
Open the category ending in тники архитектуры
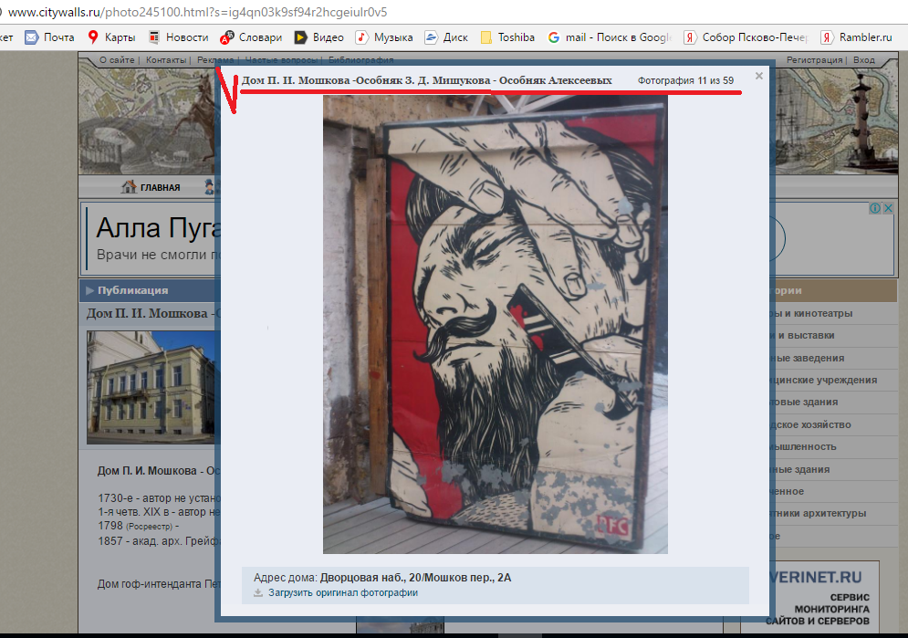pos(818,513)
